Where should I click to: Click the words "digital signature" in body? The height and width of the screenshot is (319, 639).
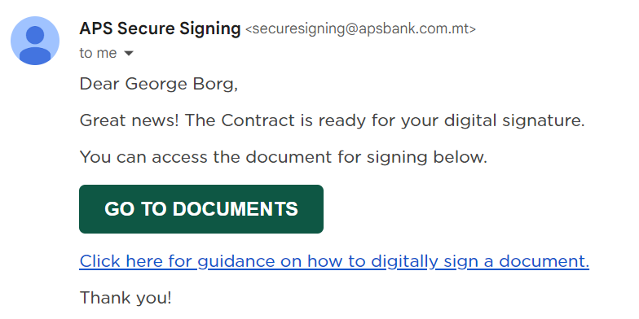tap(512, 121)
